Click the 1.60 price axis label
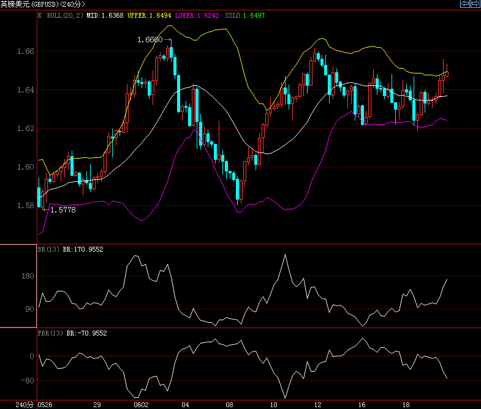 pos(26,167)
